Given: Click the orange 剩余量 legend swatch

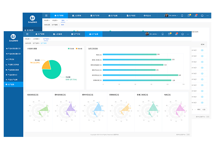Looking at the screenshot, I should [x=77, y=49].
